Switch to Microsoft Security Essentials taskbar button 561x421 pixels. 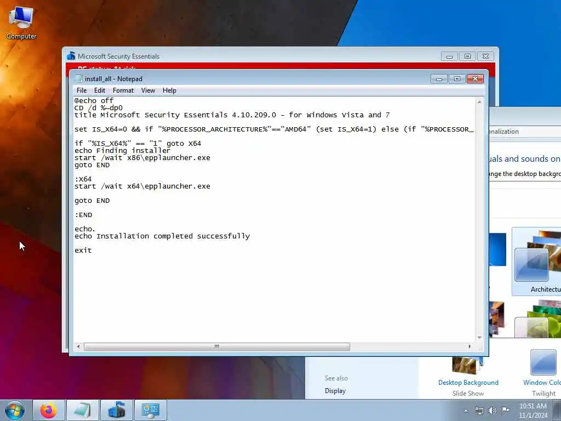click(x=116, y=410)
